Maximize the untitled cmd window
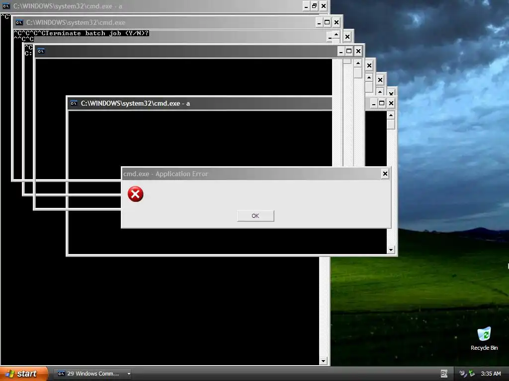This screenshot has width=509, height=381. point(349,51)
